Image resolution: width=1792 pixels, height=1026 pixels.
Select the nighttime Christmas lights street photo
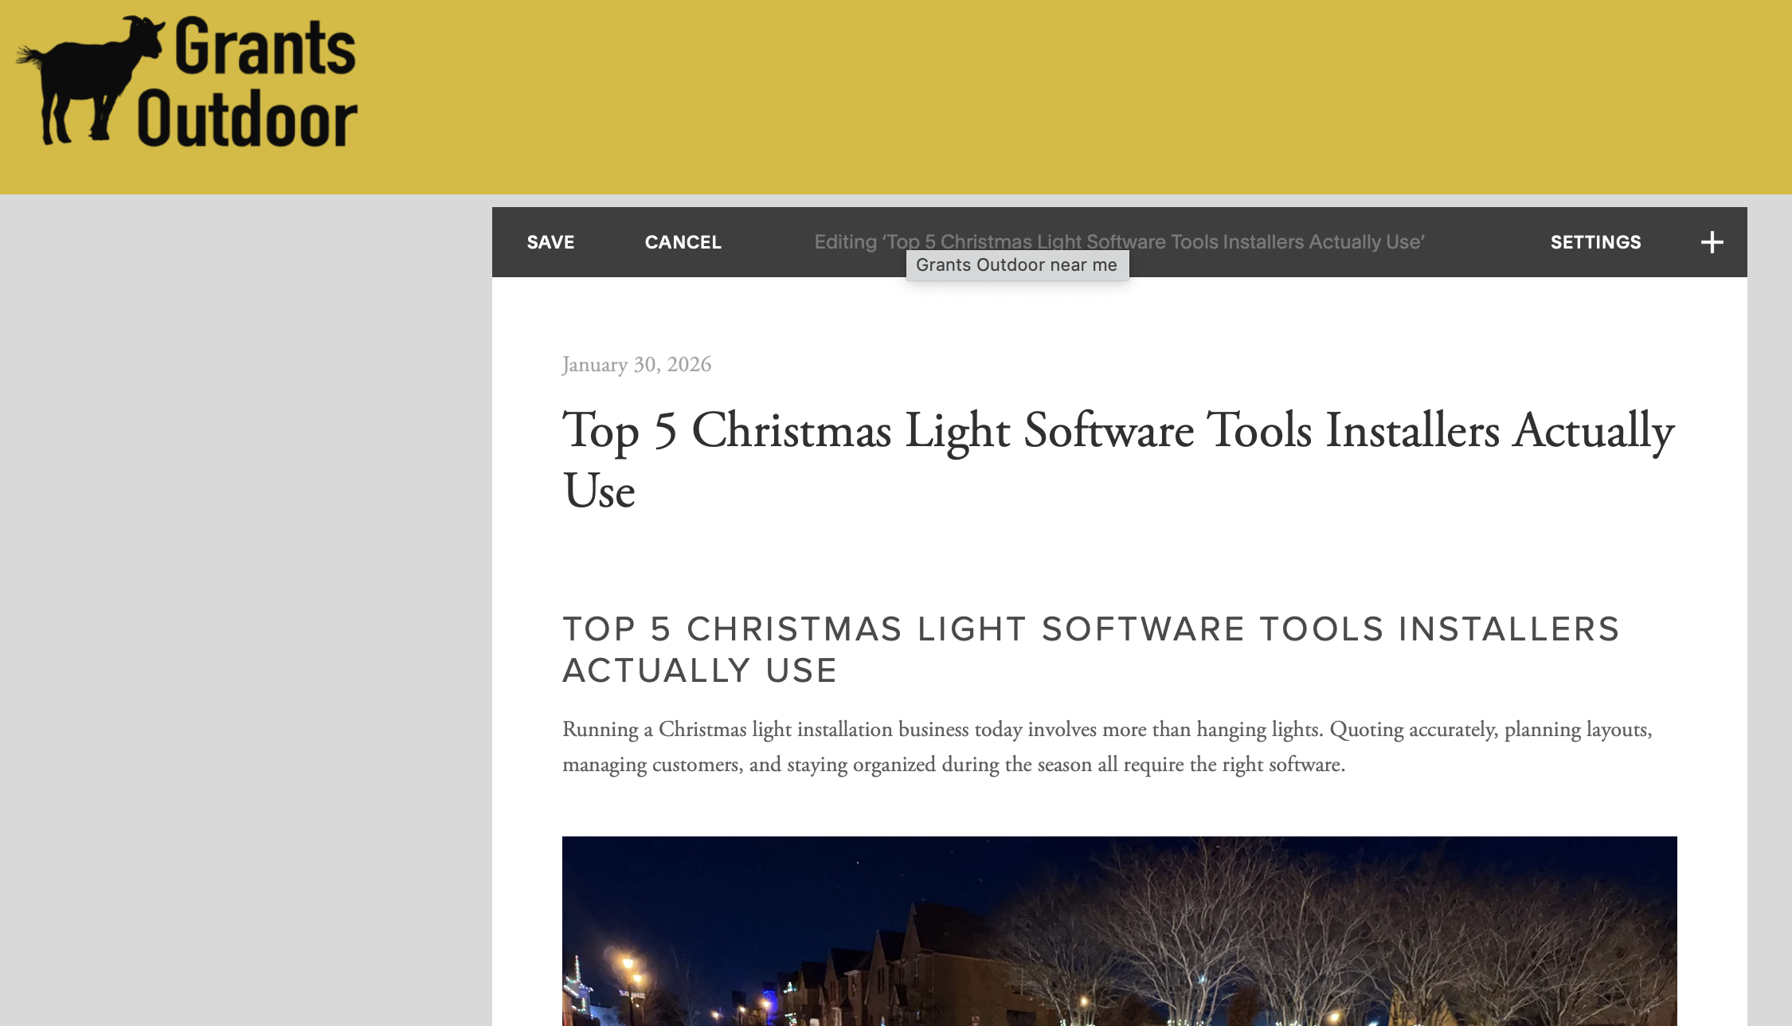point(1115,932)
